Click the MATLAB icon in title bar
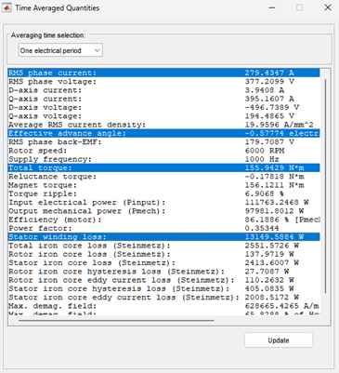 tap(7, 7)
